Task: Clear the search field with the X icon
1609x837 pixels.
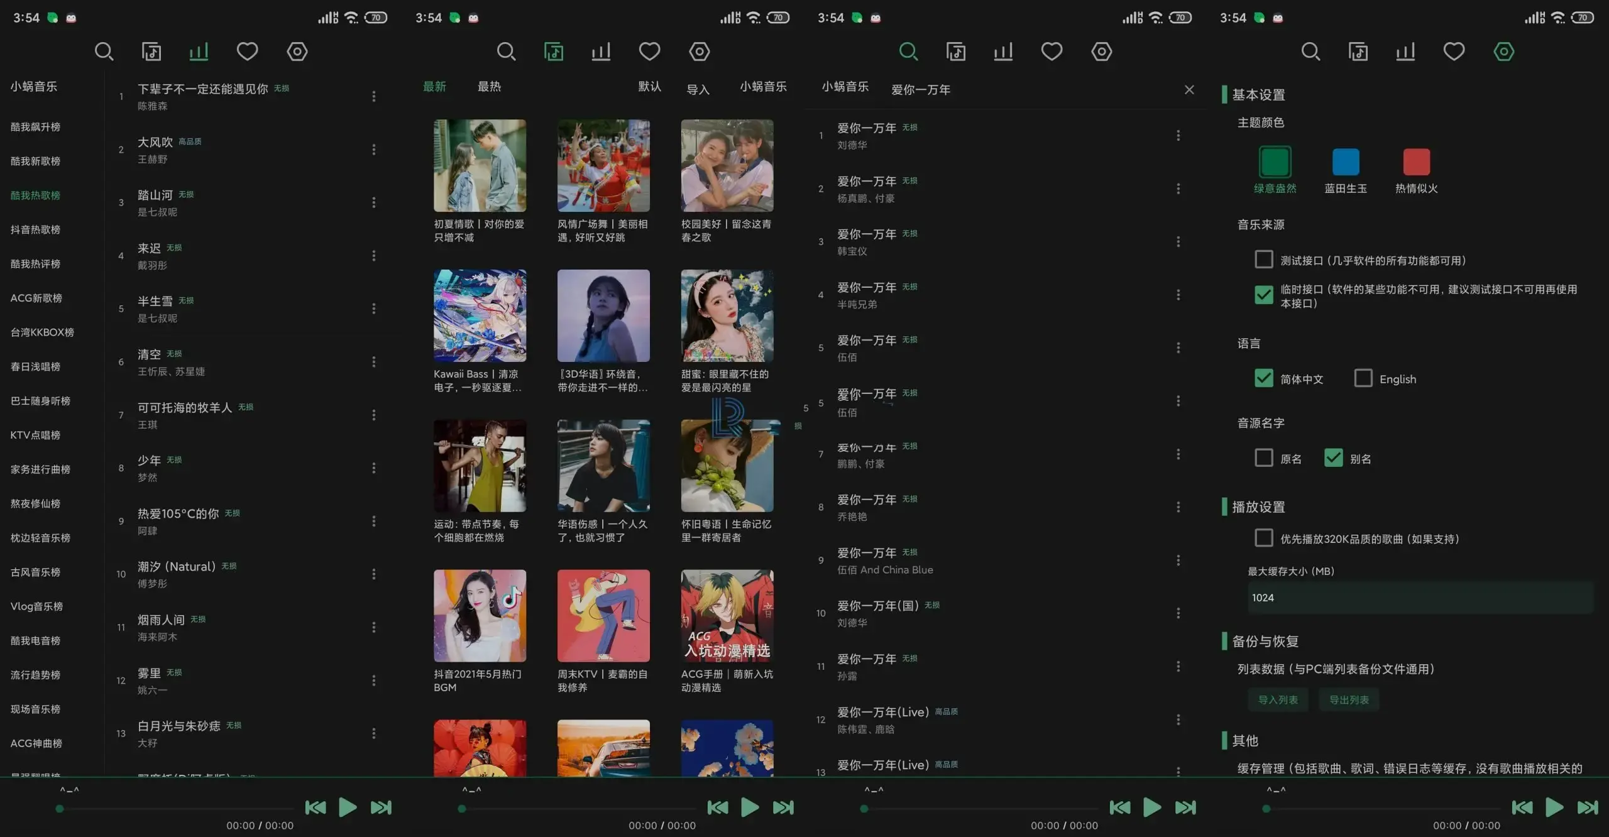Action: coord(1189,89)
